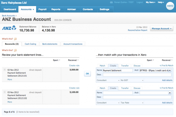Switch to the Cash Coding tab
Screen dimensions: 176x117
pos(30,44)
